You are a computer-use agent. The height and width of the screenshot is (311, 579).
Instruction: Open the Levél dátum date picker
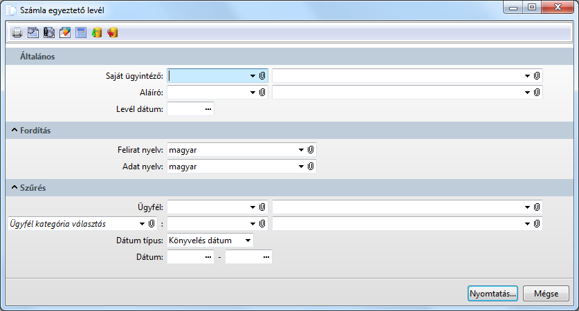pos(208,109)
